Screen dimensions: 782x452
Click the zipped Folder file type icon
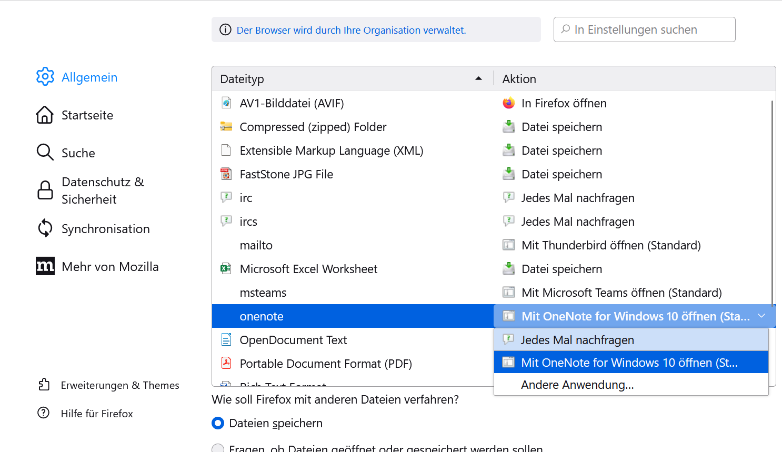point(226,126)
